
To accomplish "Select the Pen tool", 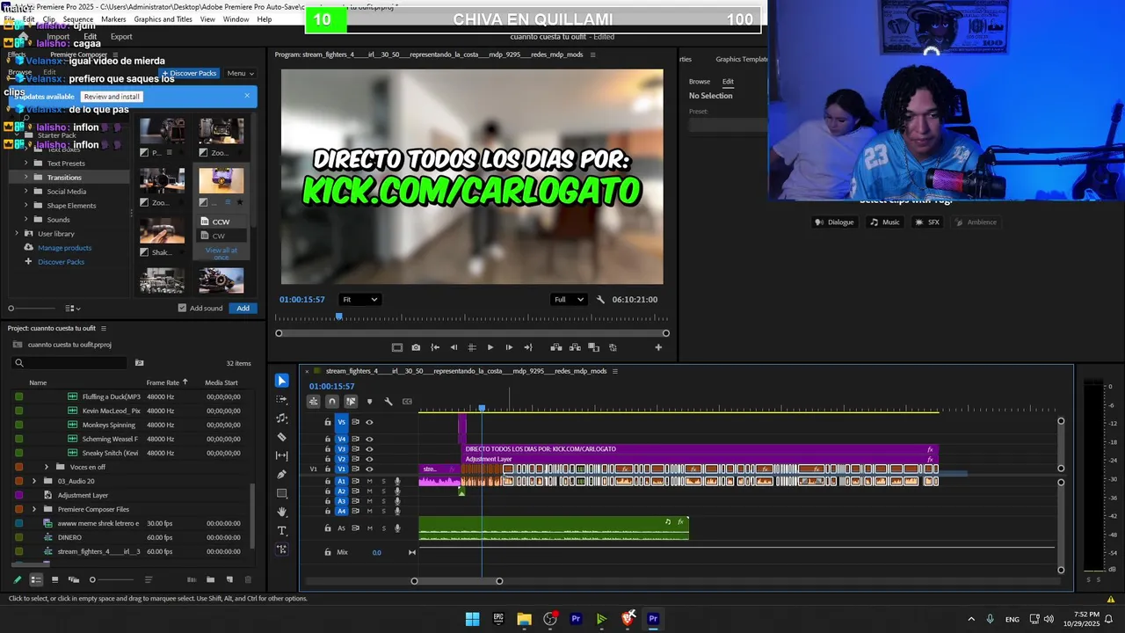I will [281, 475].
